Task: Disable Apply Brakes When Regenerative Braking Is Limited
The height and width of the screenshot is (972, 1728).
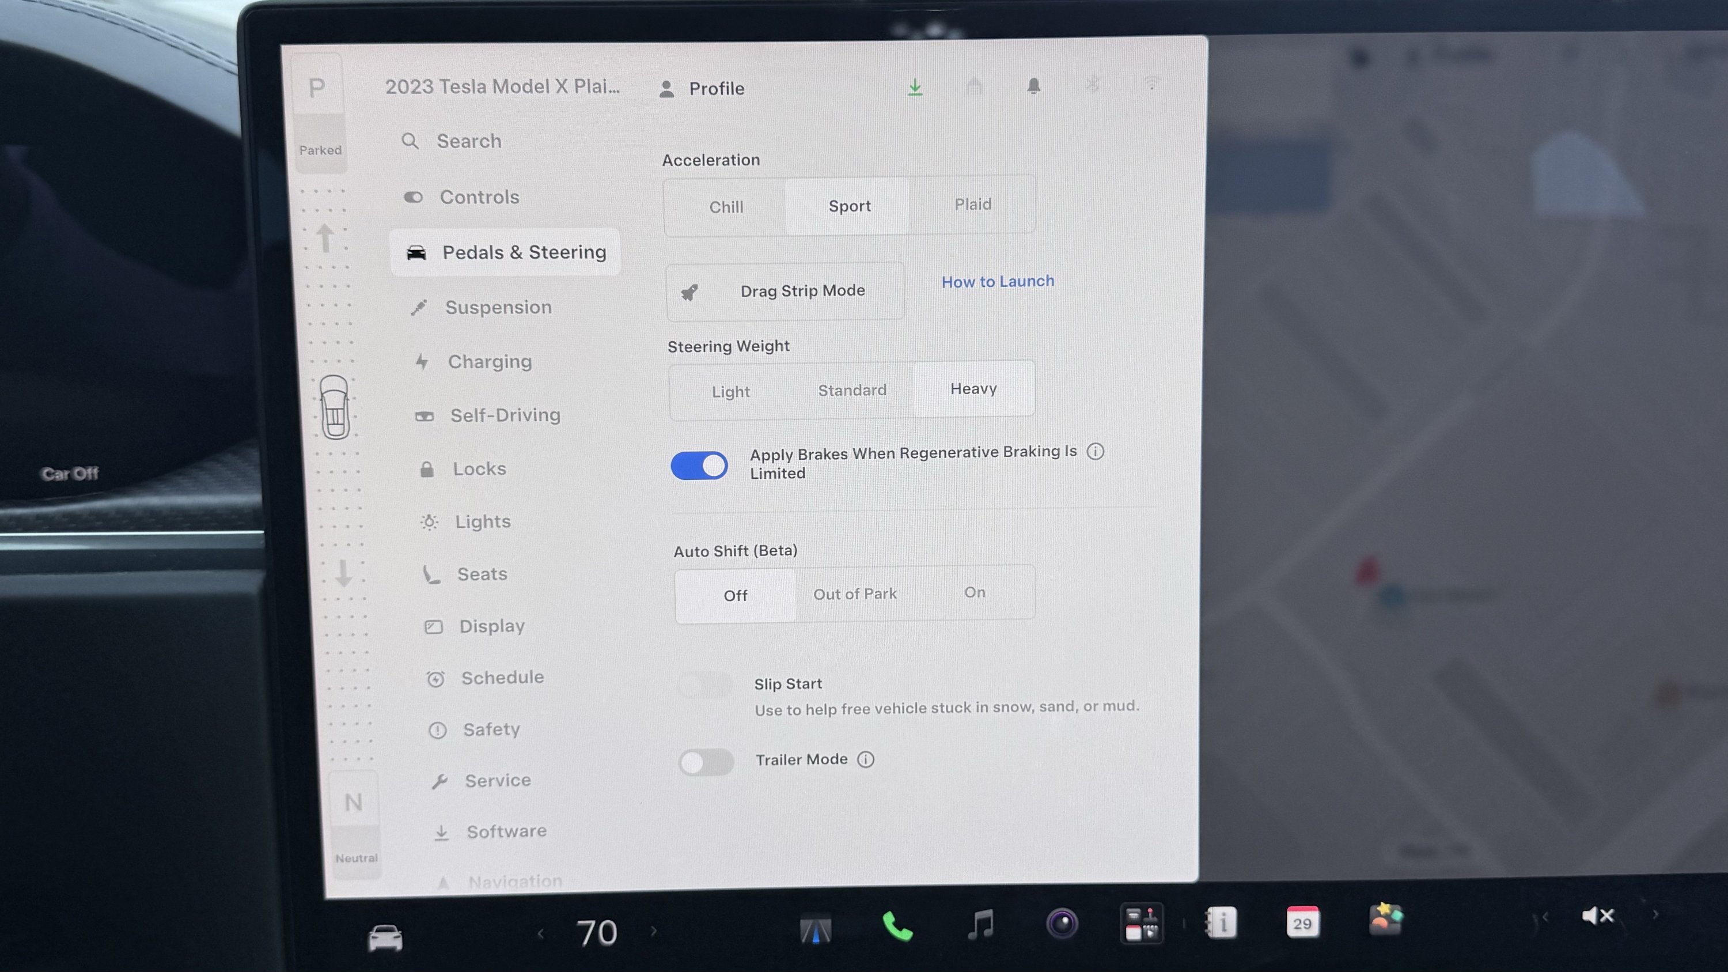Action: tap(699, 466)
